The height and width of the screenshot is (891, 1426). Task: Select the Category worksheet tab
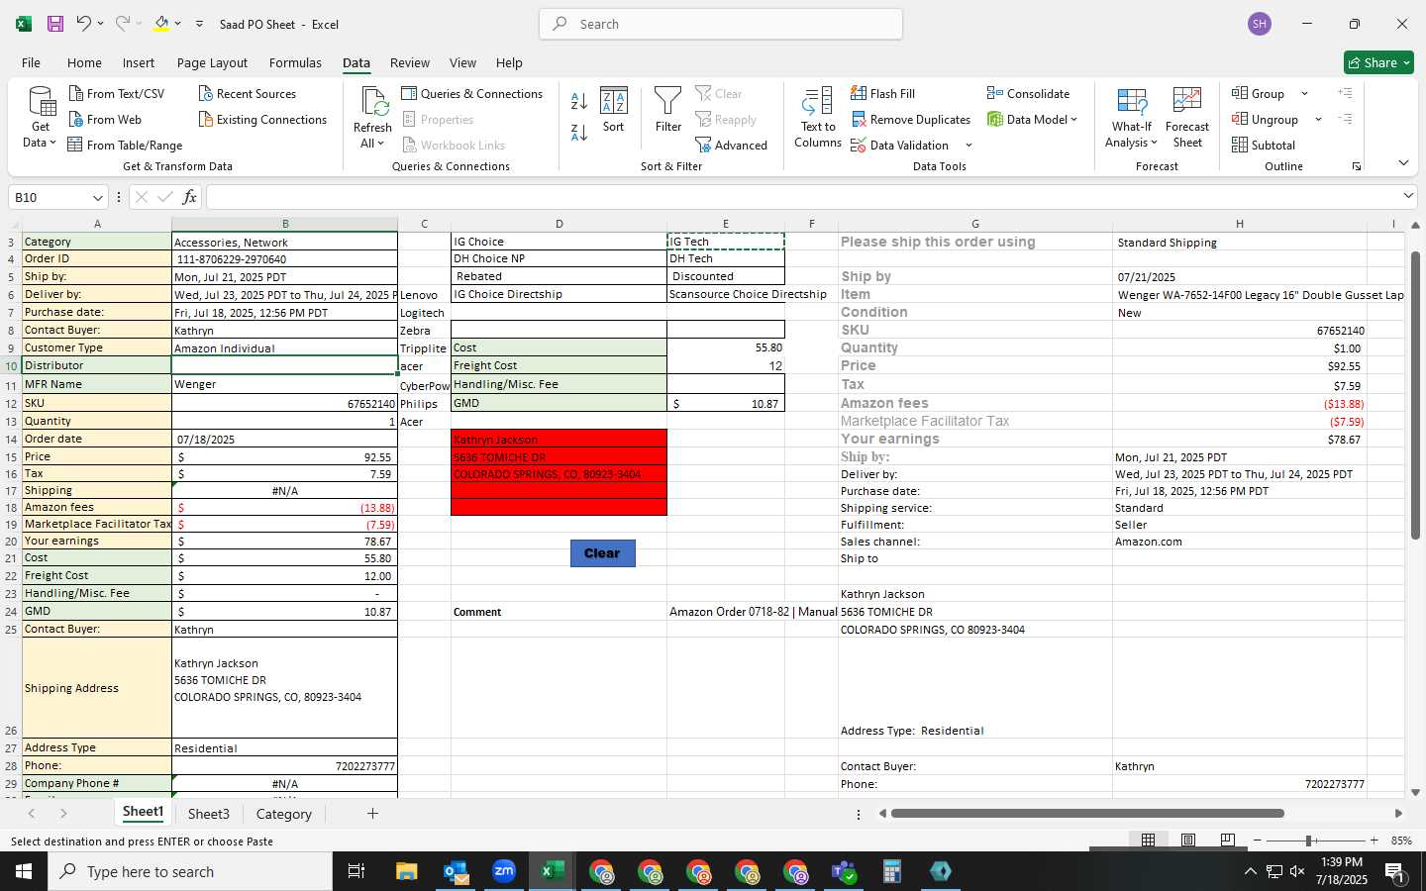click(x=284, y=814)
